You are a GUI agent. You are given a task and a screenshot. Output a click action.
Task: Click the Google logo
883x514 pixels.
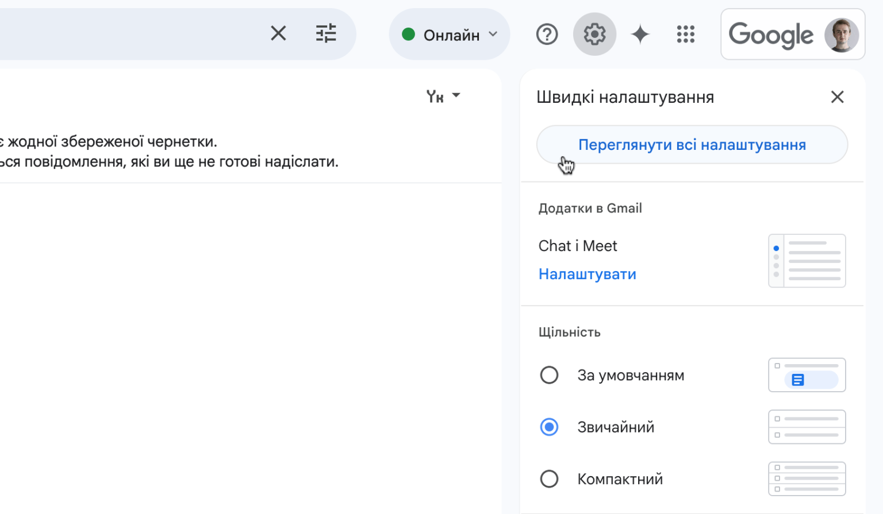coord(771,34)
